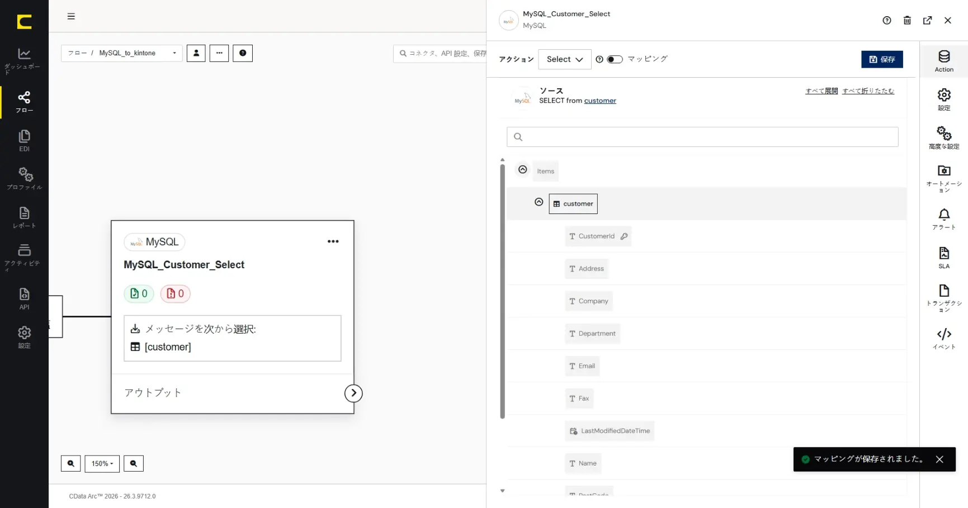Switch to the SLA tab
968x508 pixels.
click(x=944, y=258)
